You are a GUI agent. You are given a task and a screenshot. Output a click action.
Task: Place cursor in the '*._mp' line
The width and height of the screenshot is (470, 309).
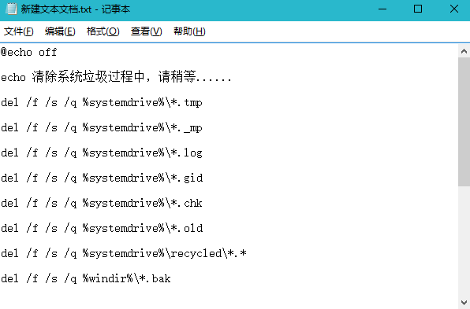point(102,127)
